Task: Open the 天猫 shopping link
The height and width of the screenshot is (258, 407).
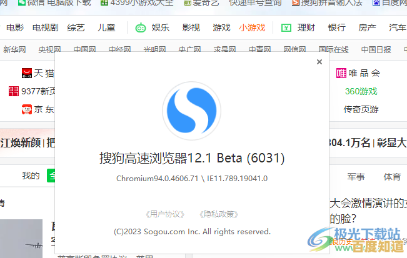Action: click(44, 73)
